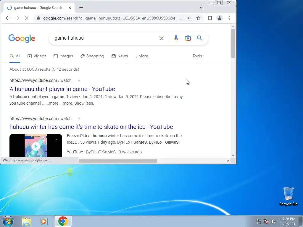Click the horizontal scroll right arrow
This screenshot has width=303, height=227.
click(x=228, y=160)
